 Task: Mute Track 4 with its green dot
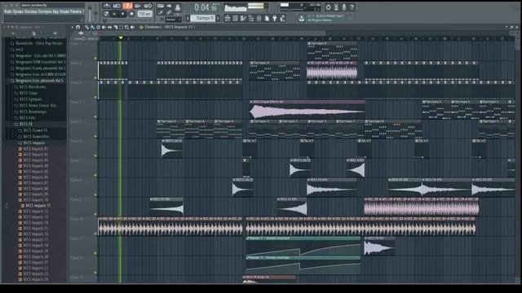95,116
